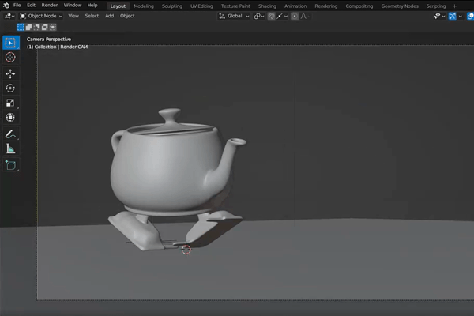
Task: Switch to the Scripting workspace tab
Action: click(436, 6)
